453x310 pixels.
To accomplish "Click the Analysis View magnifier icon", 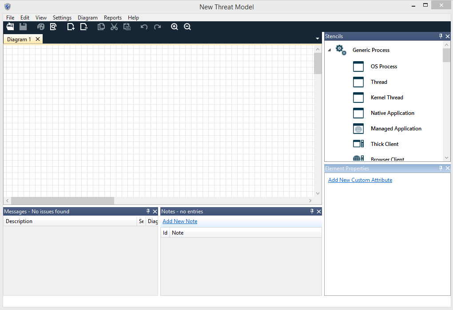I will click(x=53, y=27).
